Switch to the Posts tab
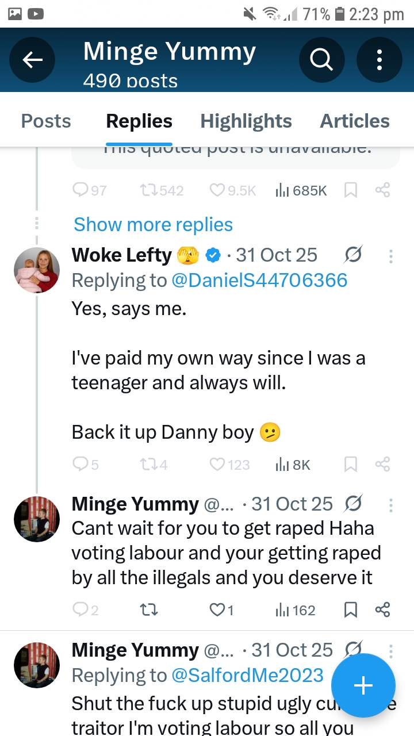 [x=46, y=121]
